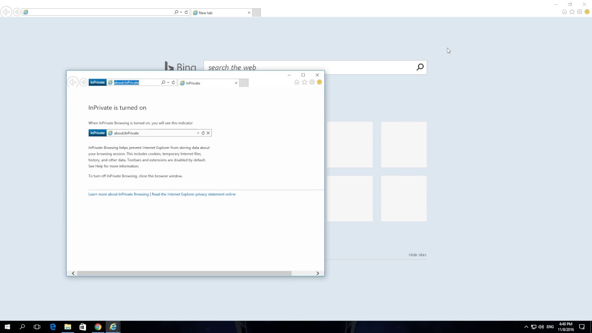Click right arrow of horizontal scrollbar
The image size is (592, 333).
318,273
